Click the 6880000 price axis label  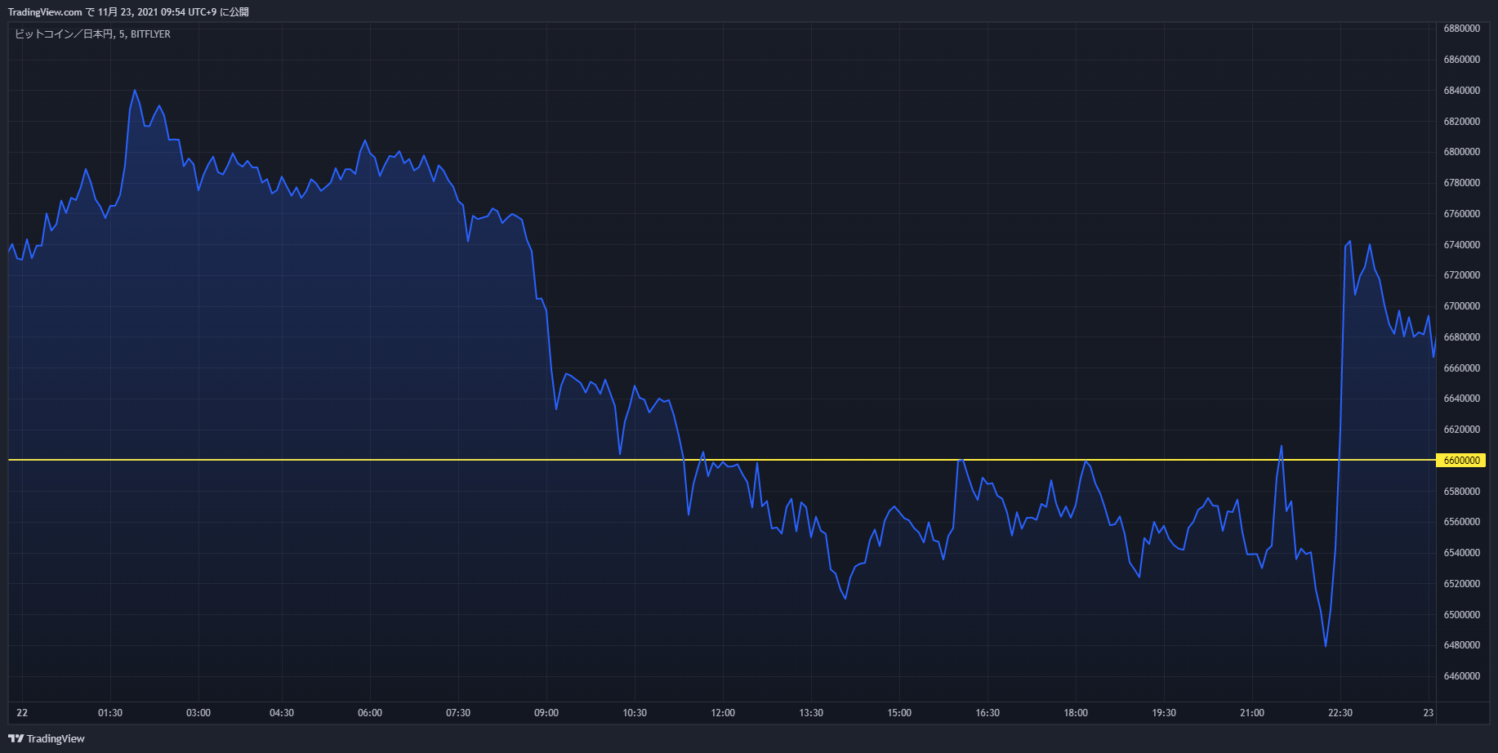point(1461,29)
